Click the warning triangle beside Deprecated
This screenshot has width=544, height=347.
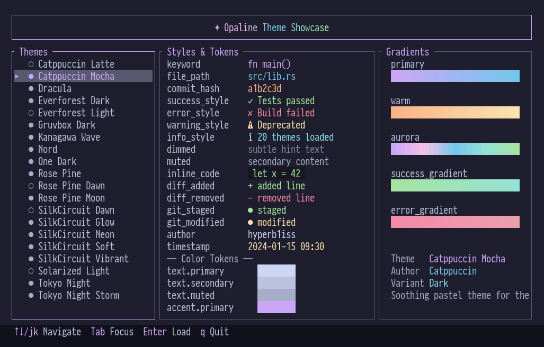251,125
